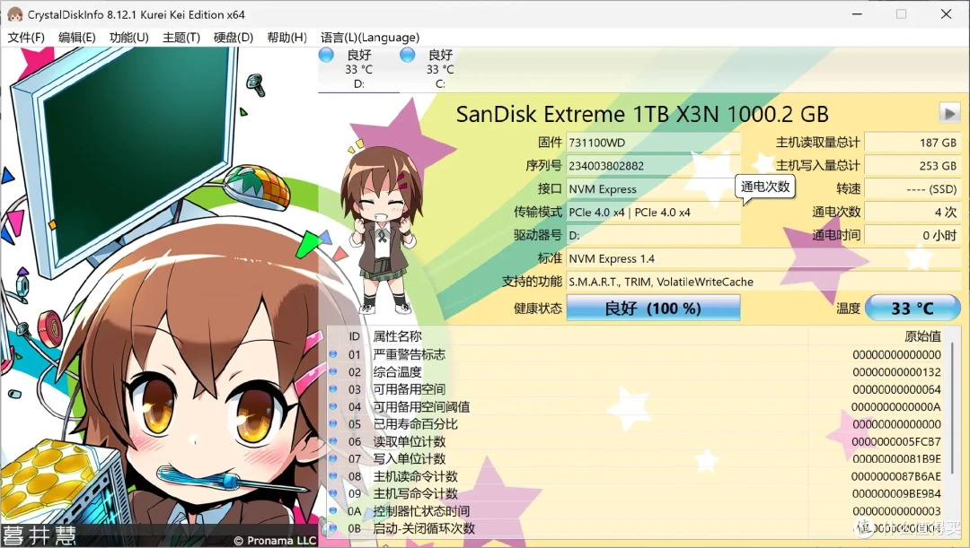Screen dimensions: 970x548
Task: Go to next disk with arrow button
Action: [x=949, y=113]
